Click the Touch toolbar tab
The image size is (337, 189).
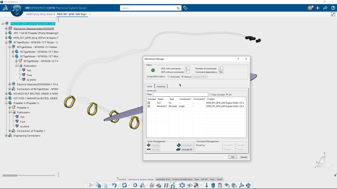219,179
